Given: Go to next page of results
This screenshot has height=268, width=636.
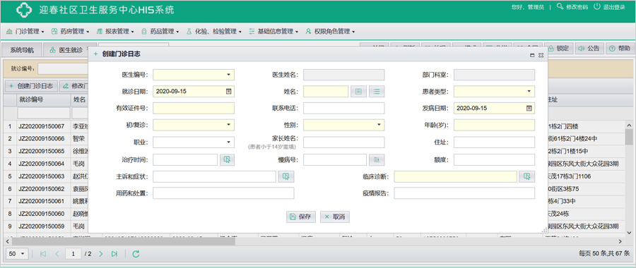Looking at the screenshot, I should click(101, 254).
